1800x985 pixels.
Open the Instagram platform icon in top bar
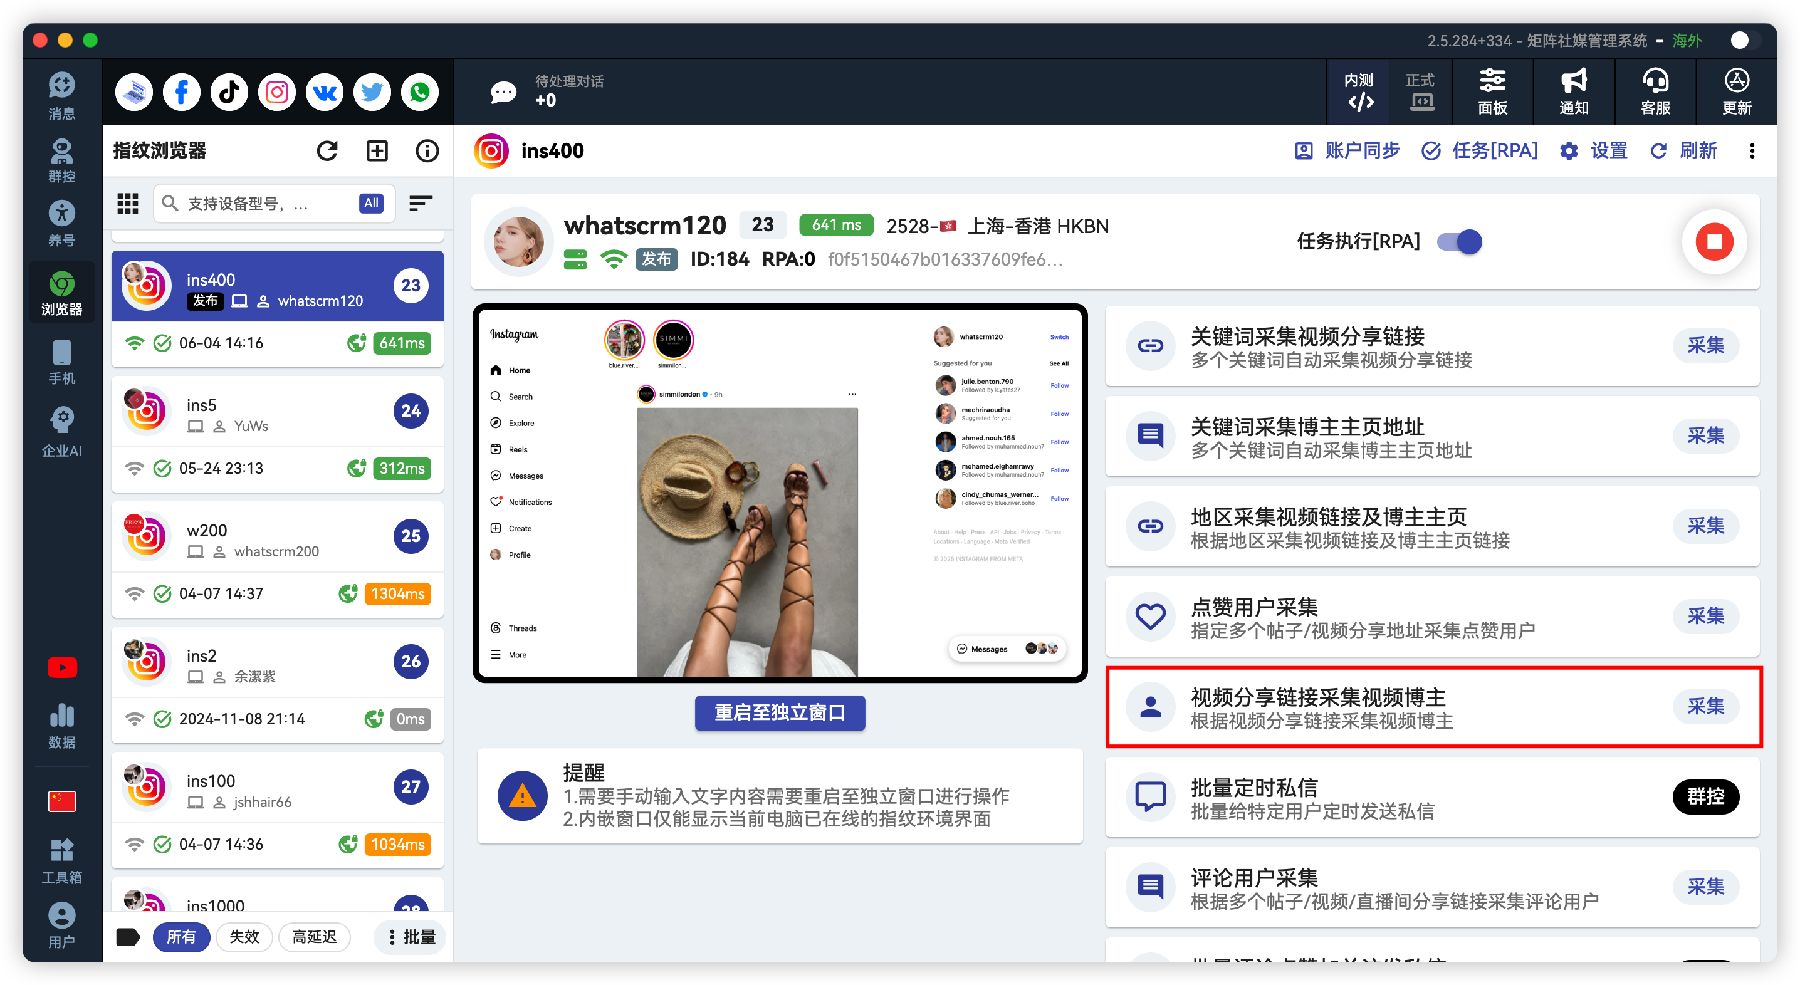(x=277, y=92)
